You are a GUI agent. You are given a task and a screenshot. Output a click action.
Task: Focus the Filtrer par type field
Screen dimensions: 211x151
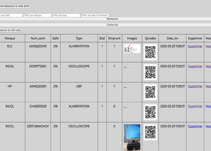pos(66,15)
